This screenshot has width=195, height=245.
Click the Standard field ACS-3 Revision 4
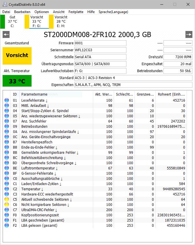coord(133,78)
